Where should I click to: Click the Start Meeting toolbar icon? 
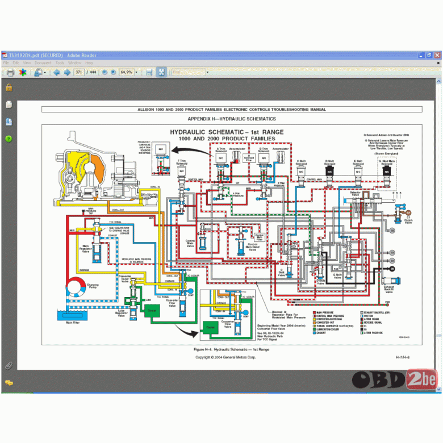click(x=38, y=73)
